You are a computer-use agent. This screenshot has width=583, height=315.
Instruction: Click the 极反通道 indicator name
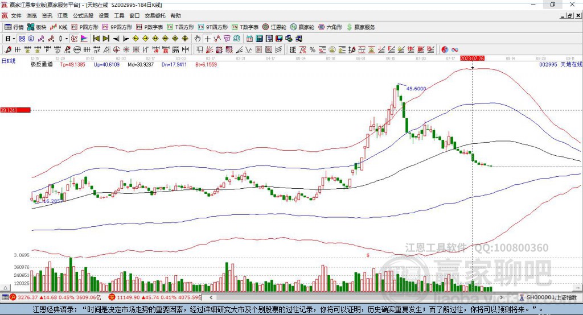(x=42, y=65)
